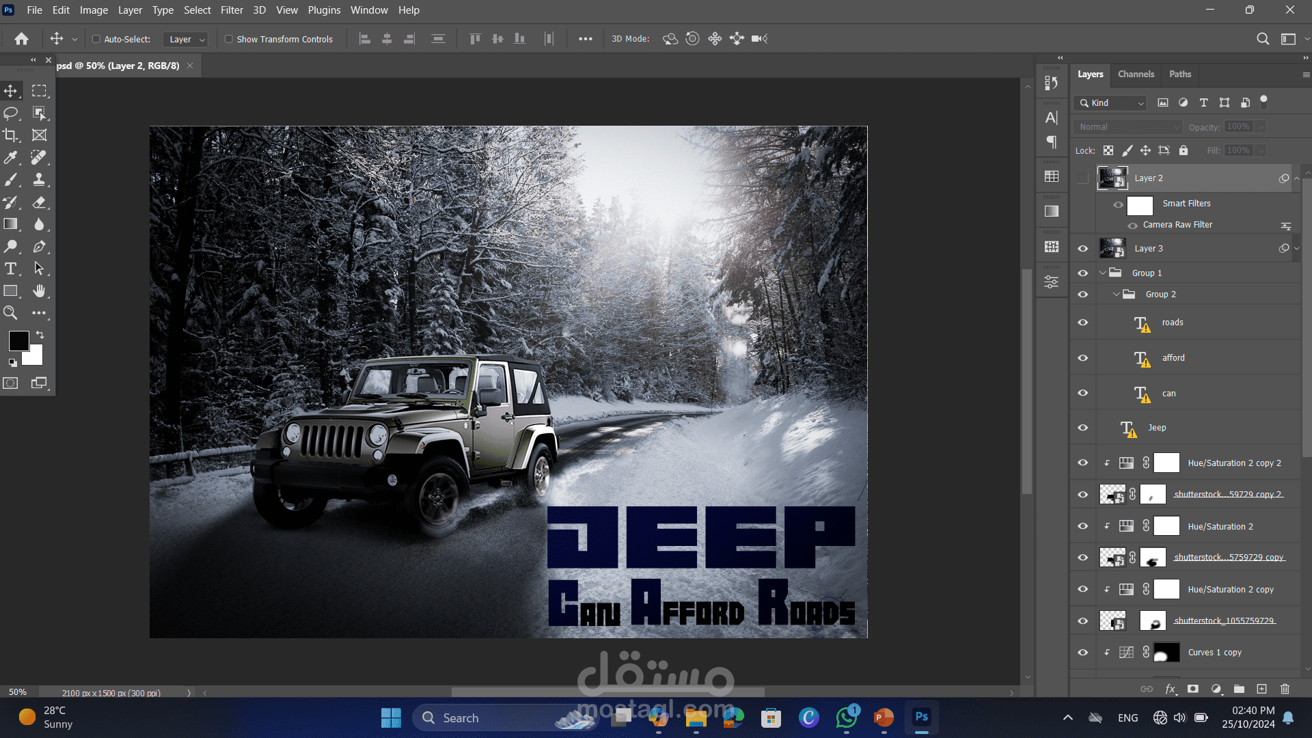Open the Auto-Select Layer dropdown
The height and width of the screenshot is (738, 1312).
tap(186, 40)
